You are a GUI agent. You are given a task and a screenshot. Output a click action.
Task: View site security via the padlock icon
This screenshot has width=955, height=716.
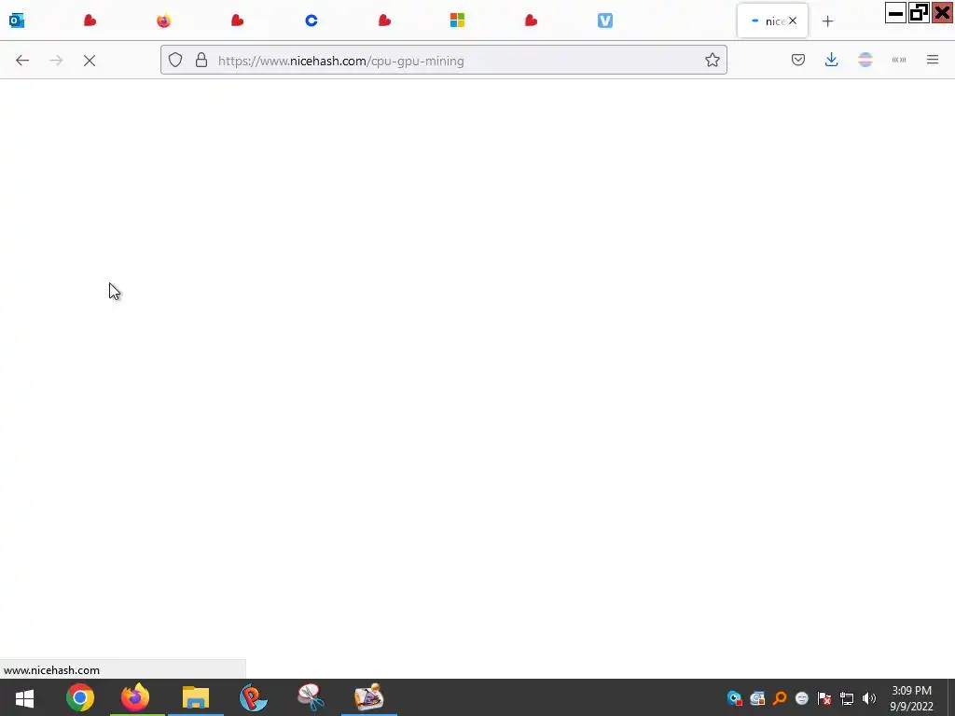[201, 60]
